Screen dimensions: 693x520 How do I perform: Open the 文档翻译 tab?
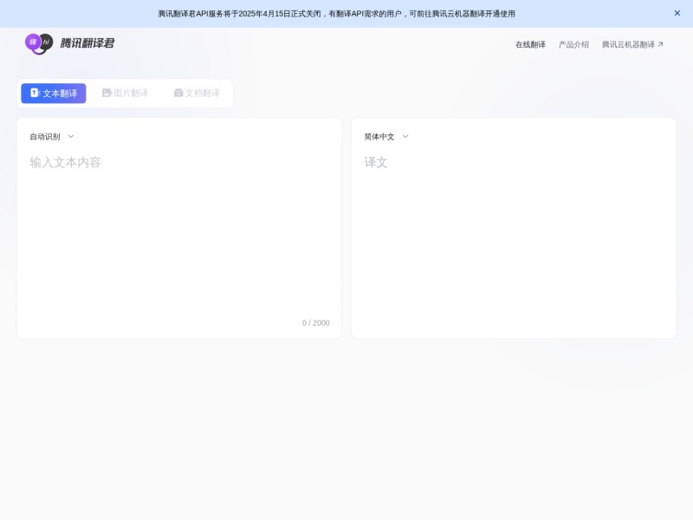coord(197,93)
